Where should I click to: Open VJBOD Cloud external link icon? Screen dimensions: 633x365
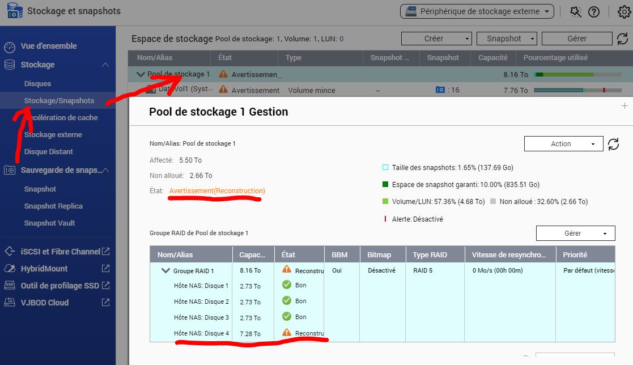105,302
